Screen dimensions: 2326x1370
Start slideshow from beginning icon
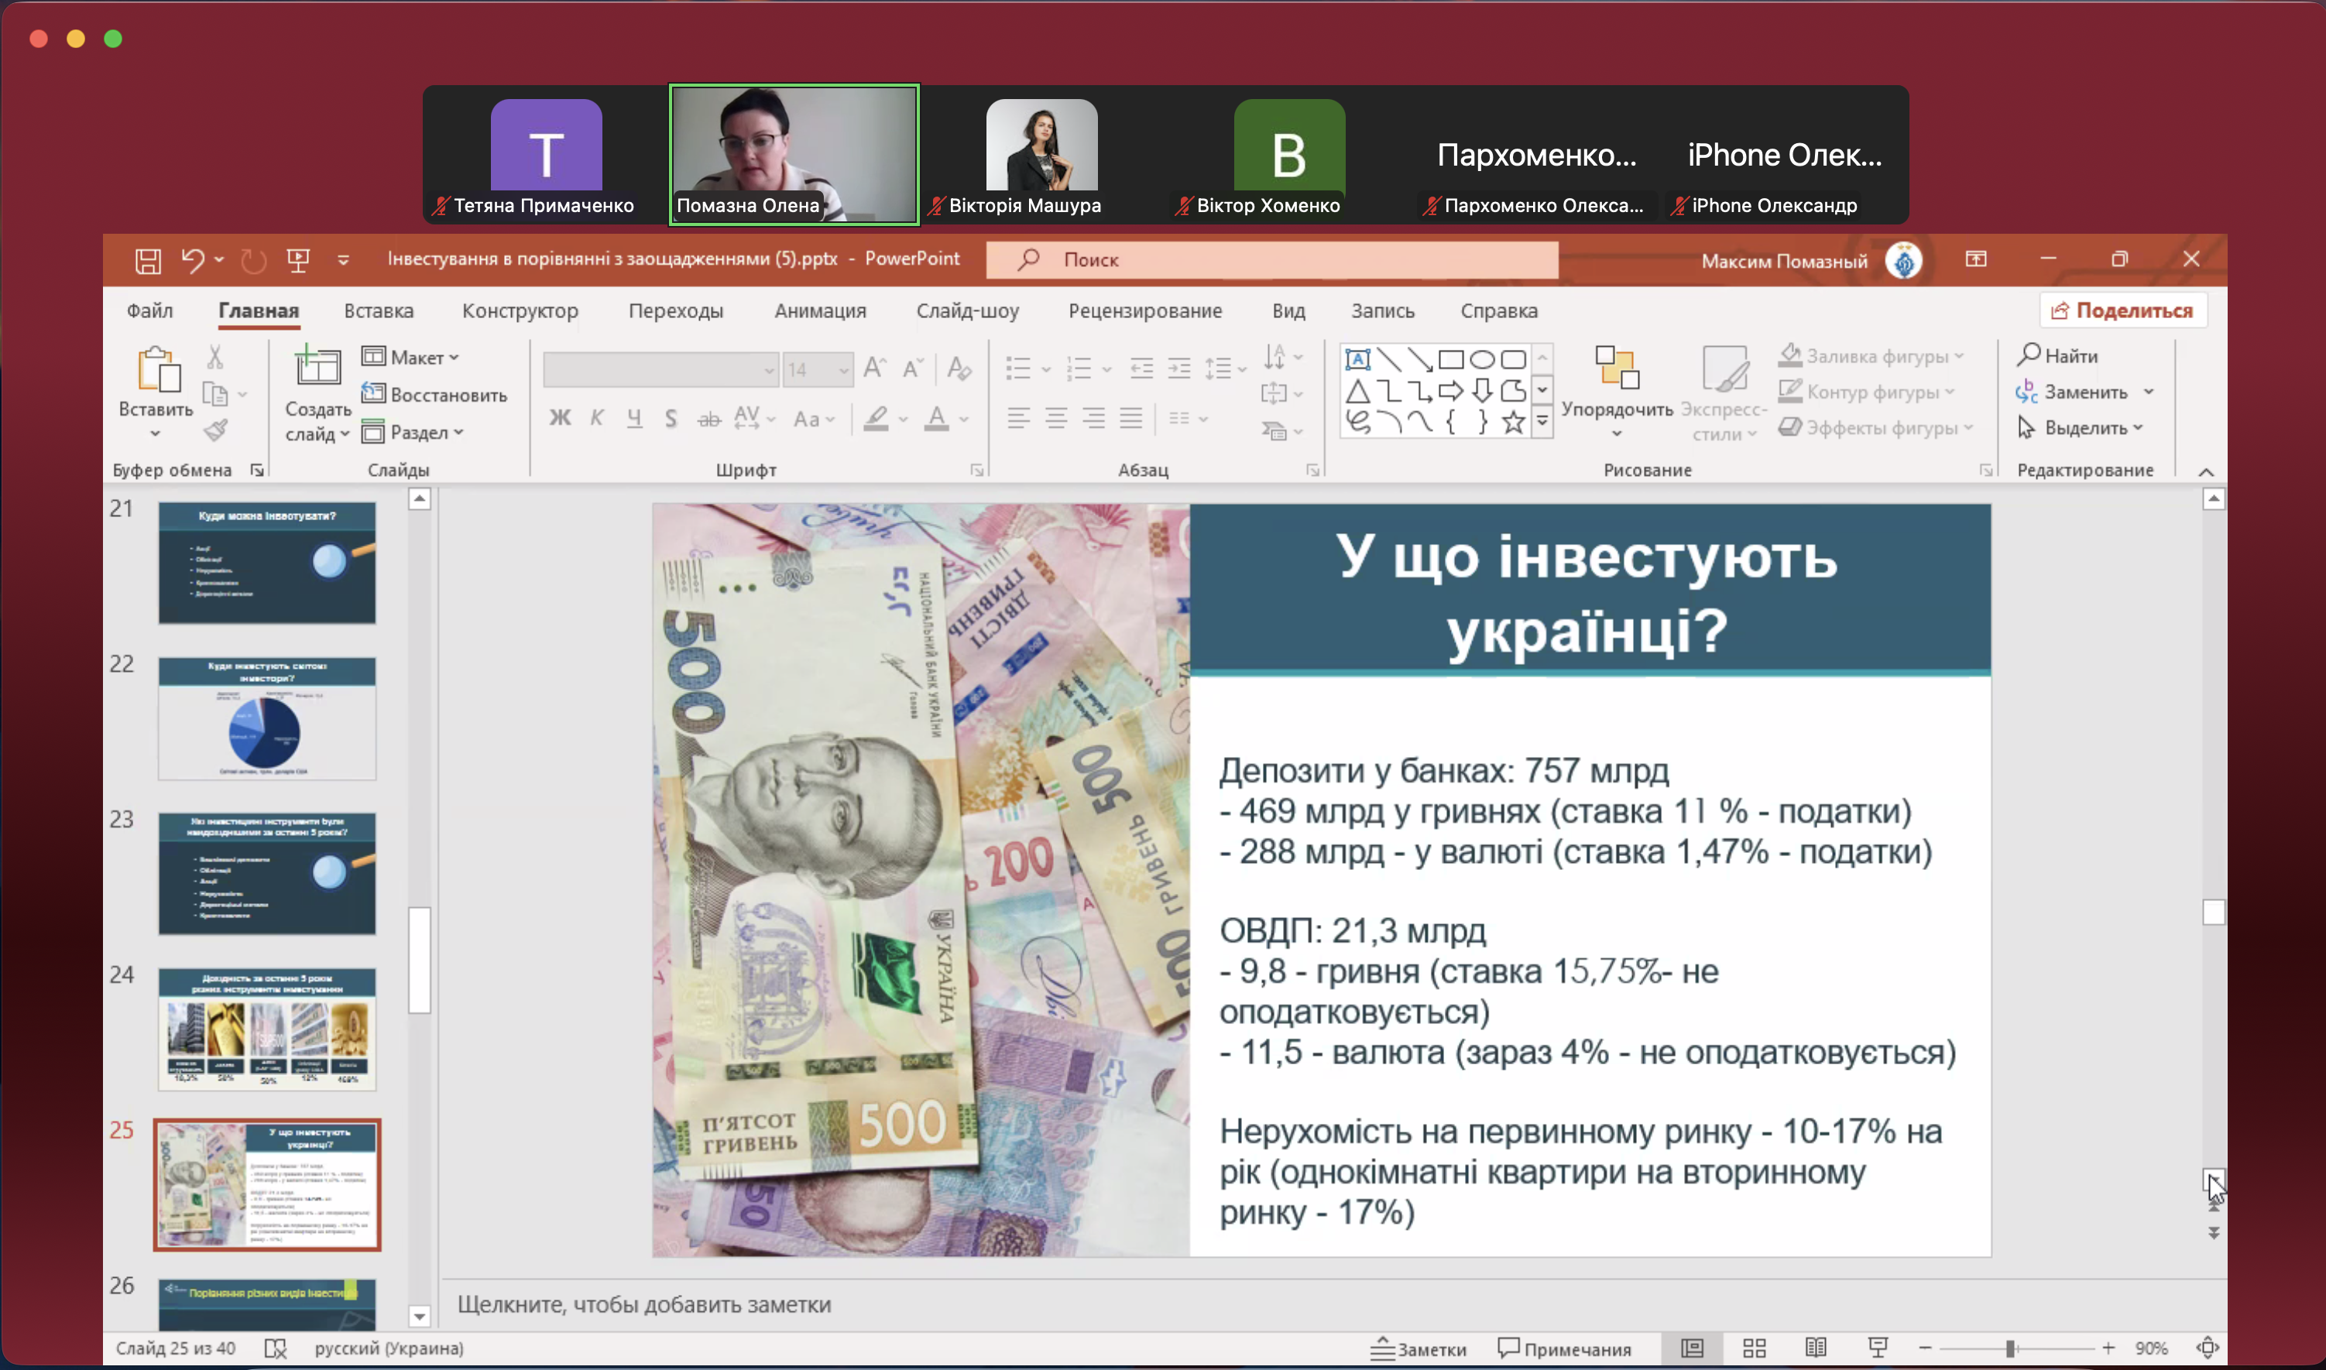pos(297,260)
